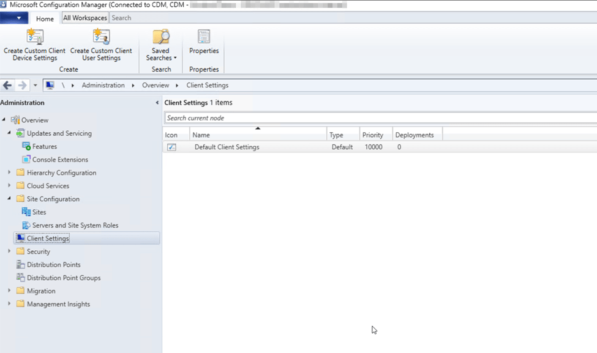Screen dimensions: 597x353
Task: Click Administration in the breadcrumb path
Action: 103,86
